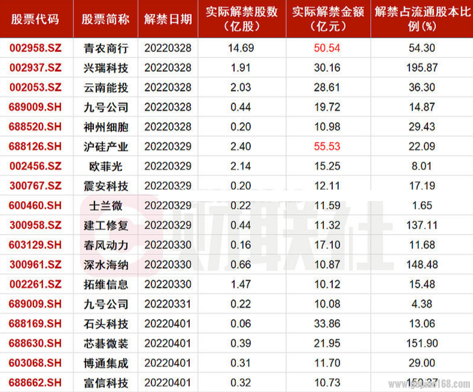Select stock code 688520.SH

tap(35, 127)
